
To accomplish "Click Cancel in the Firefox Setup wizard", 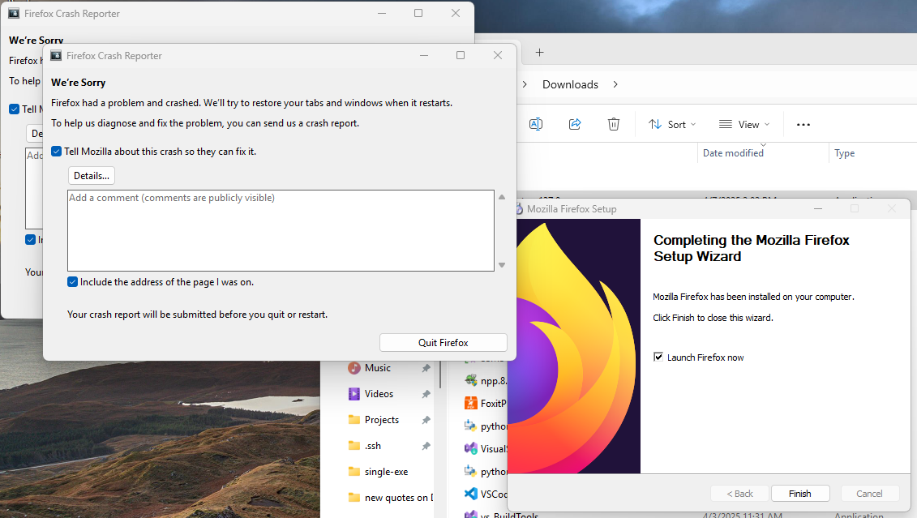I will coord(869,494).
